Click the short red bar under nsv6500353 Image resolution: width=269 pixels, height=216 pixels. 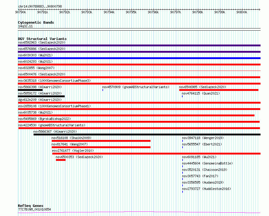click(61, 160)
